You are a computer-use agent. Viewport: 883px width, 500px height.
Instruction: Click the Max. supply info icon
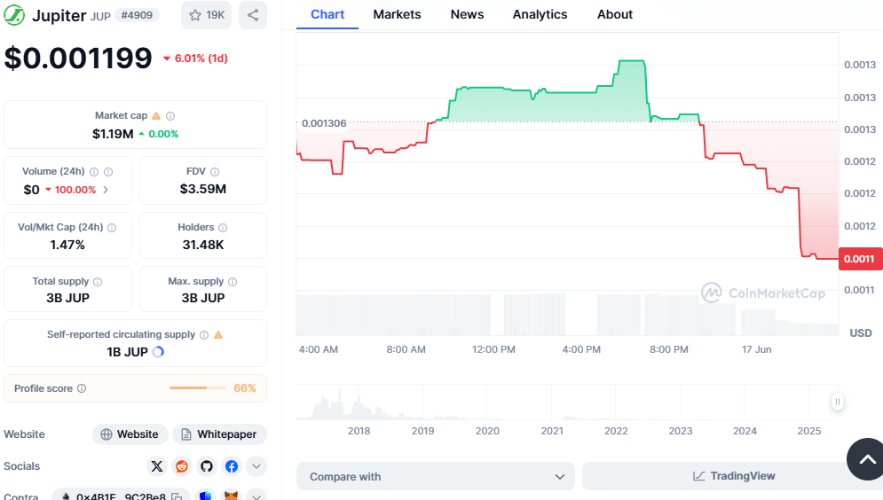tap(233, 281)
